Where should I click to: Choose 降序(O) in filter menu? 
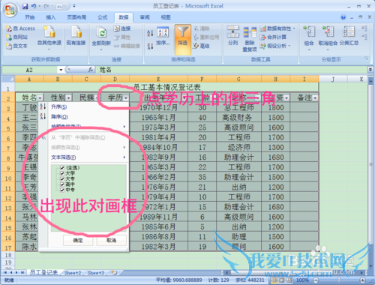pos(84,117)
